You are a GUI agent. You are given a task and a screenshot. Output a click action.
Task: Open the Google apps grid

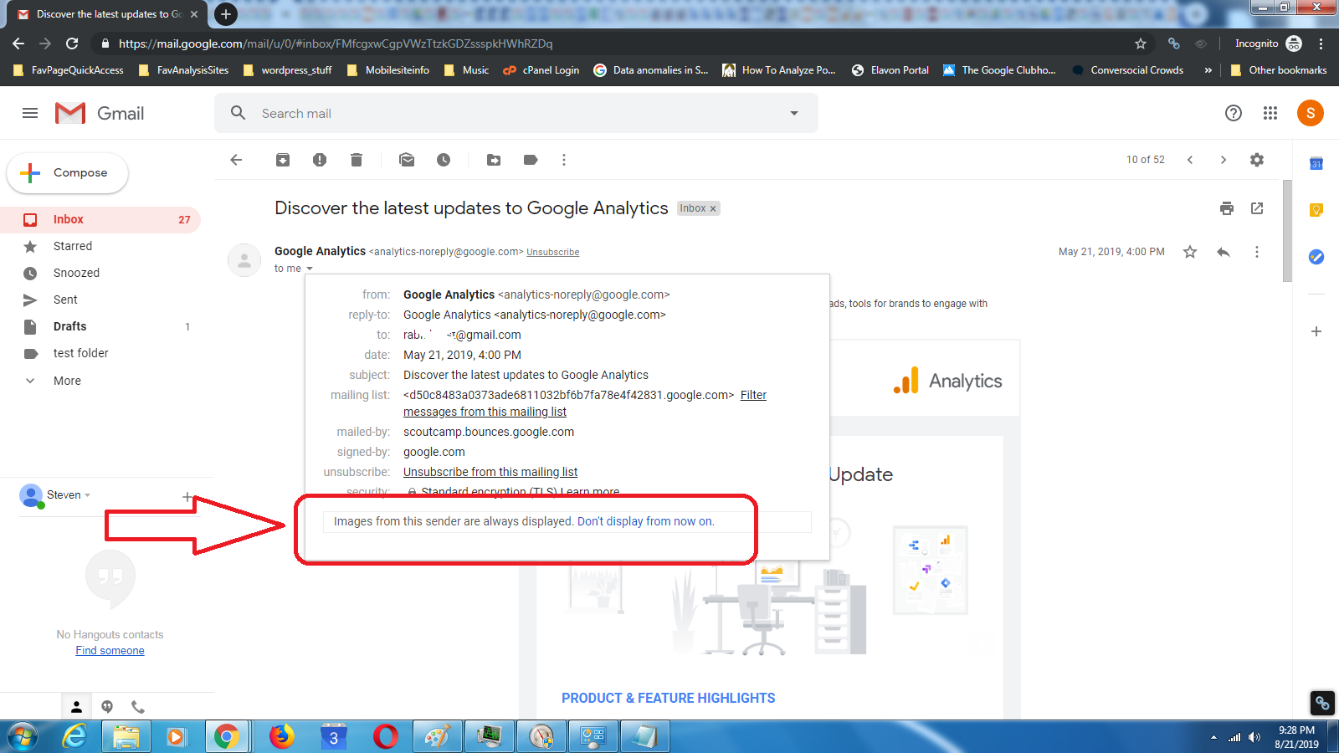coord(1270,113)
